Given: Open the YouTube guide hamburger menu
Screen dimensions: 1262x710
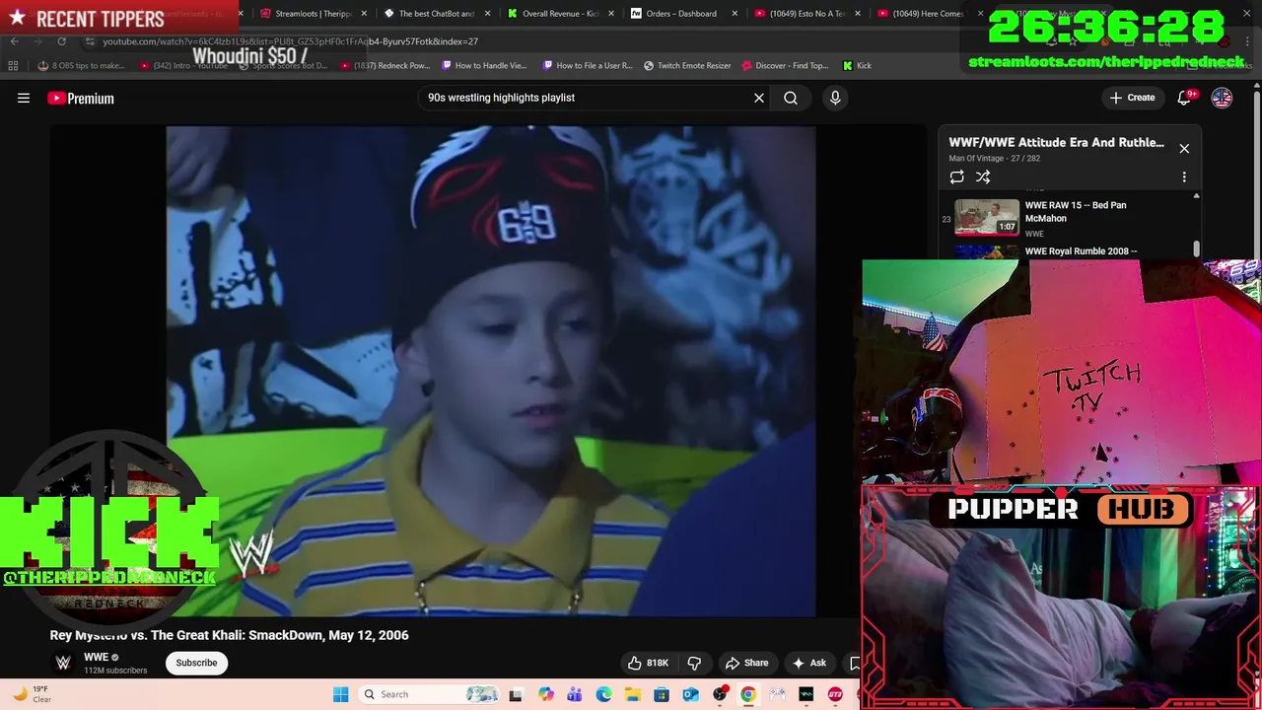Looking at the screenshot, I should click(24, 98).
